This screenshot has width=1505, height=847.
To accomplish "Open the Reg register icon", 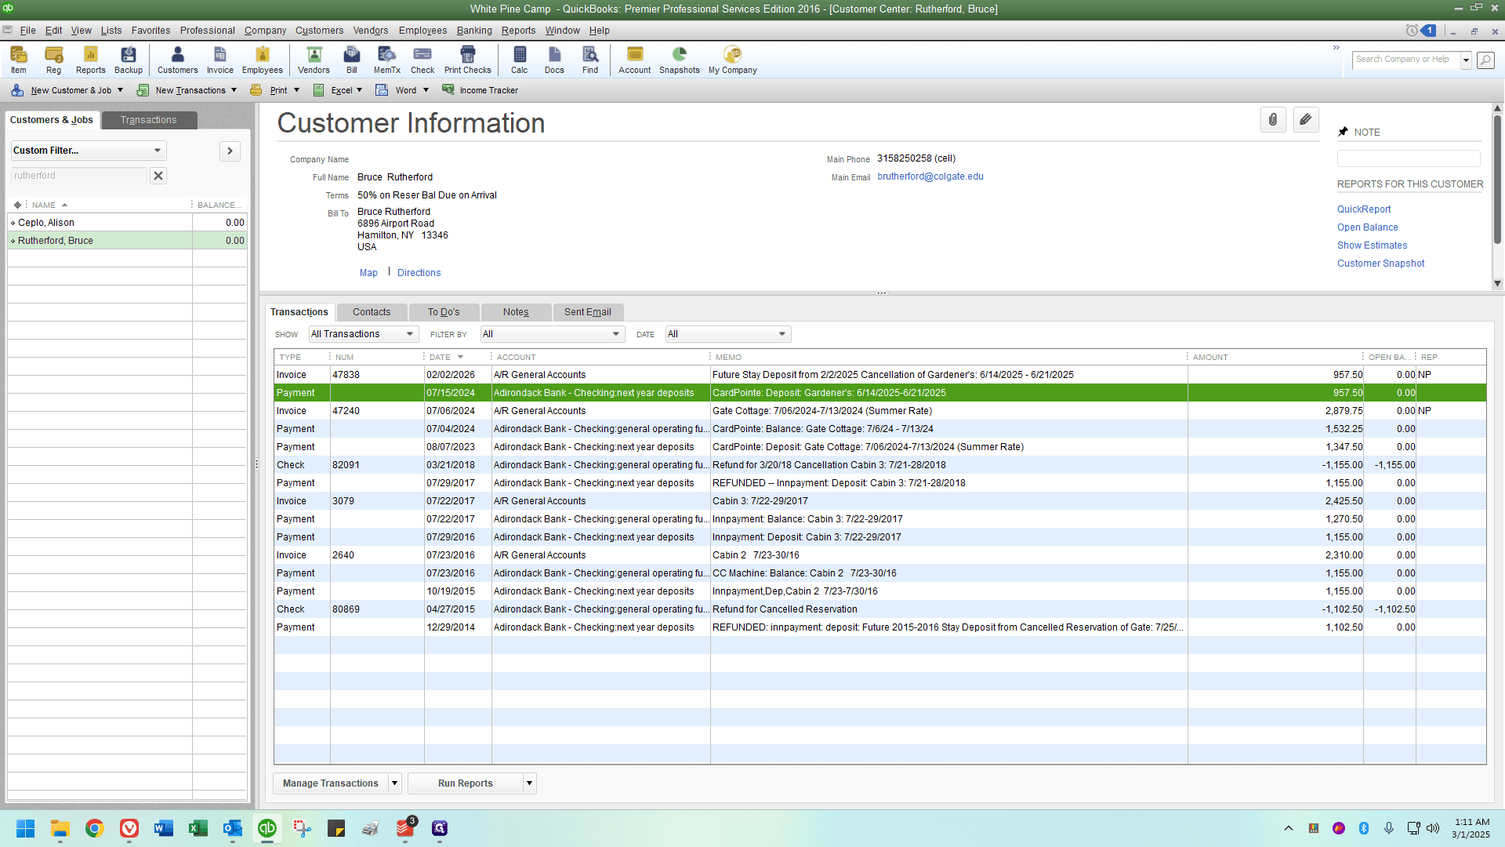I will (53, 60).
